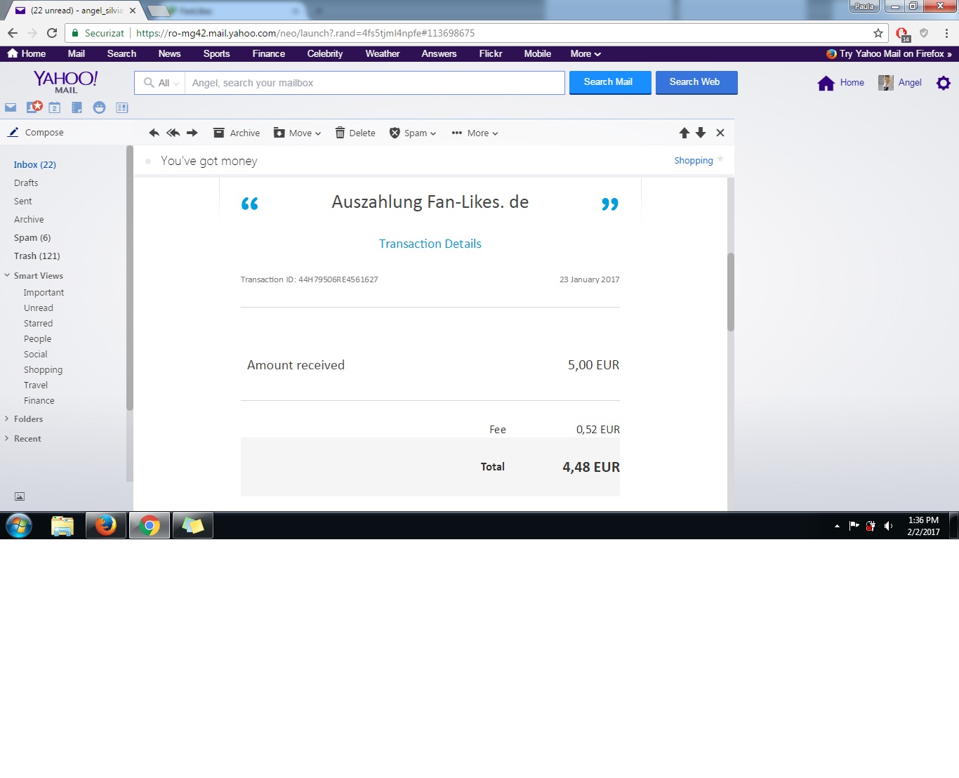Open the Move dropdown
The height and width of the screenshot is (778, 959).
(x=297, y=133)
